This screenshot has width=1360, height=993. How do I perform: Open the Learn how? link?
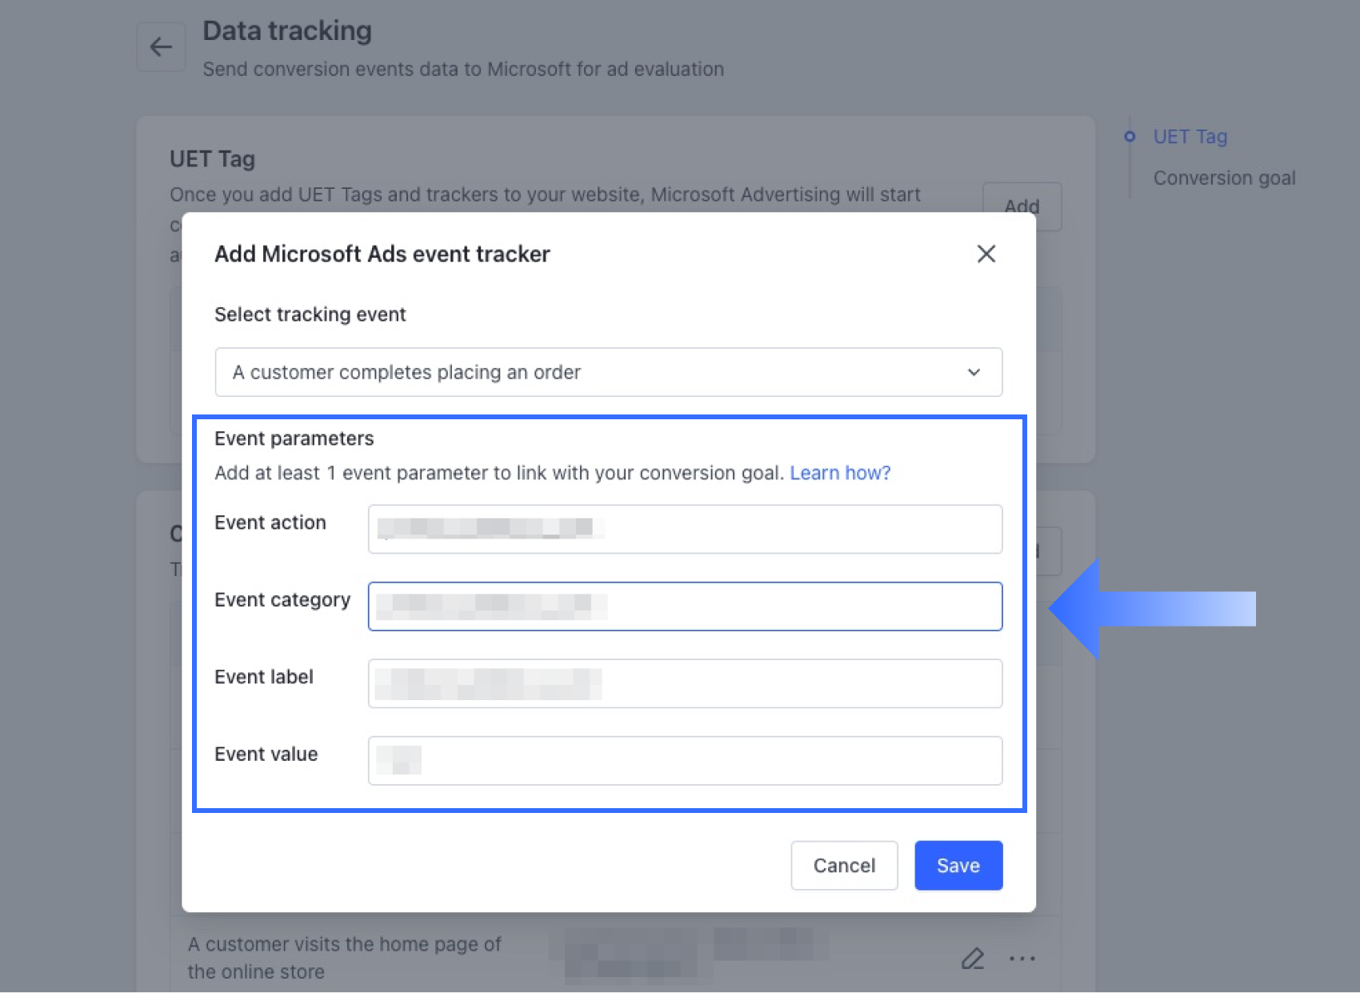pyautogui.click(x=840, y=473)
